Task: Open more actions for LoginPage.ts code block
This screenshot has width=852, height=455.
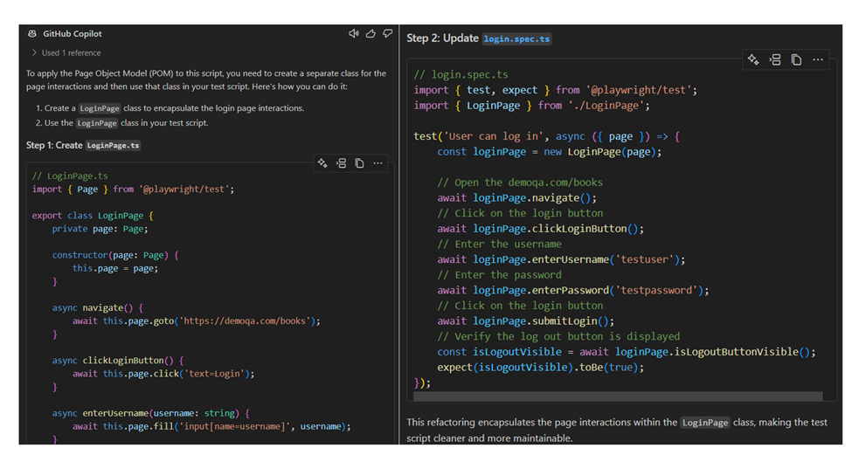Action: pos(378,163)
